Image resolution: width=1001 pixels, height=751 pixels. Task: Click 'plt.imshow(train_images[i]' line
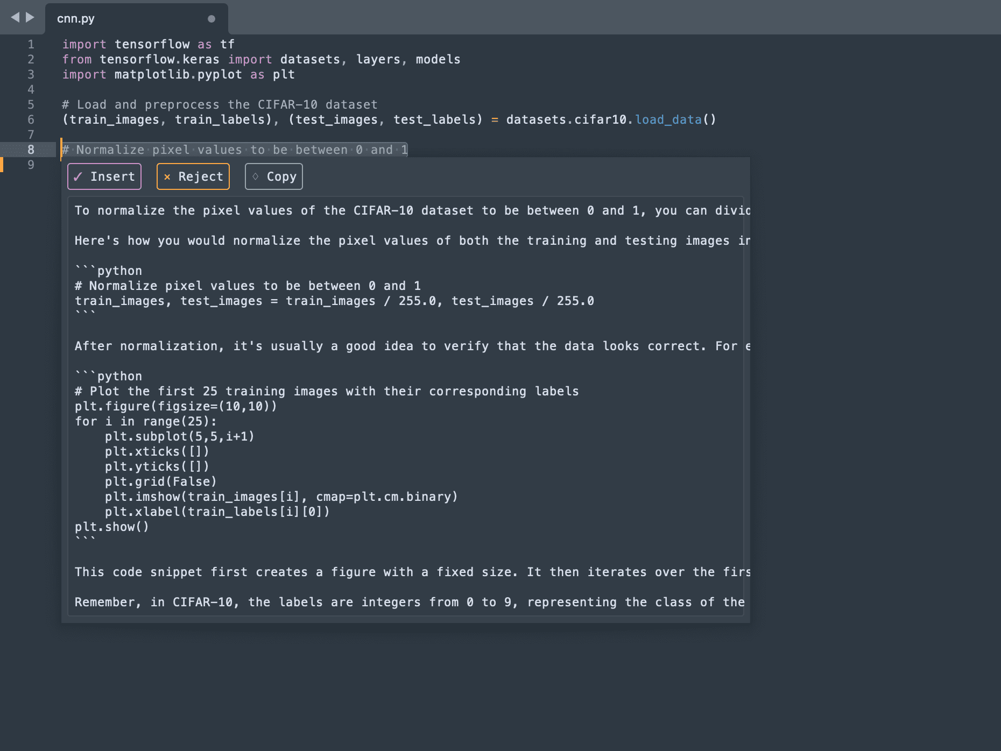(x=281, y=497)
